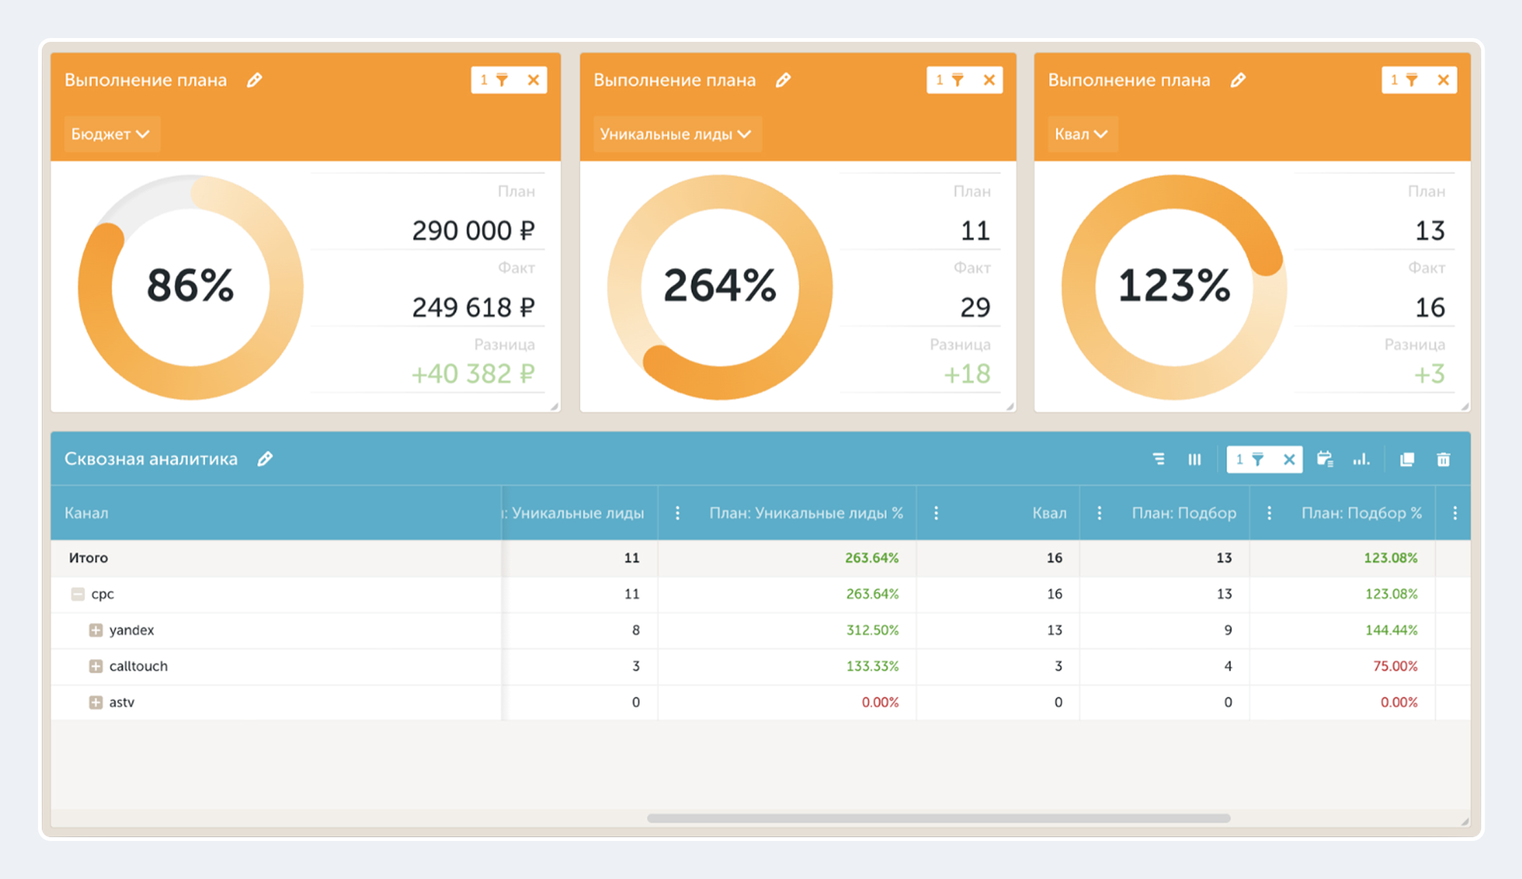
Task: Open the filter funnel on the Квал plan widget
Action: coord(1412,80)
